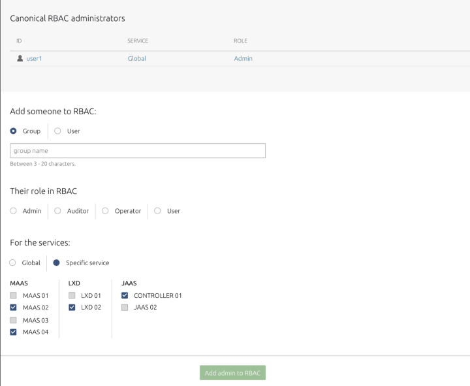Screen dimensions: 470x386
Task: Select the User option under Add someone
Action: 57,131
